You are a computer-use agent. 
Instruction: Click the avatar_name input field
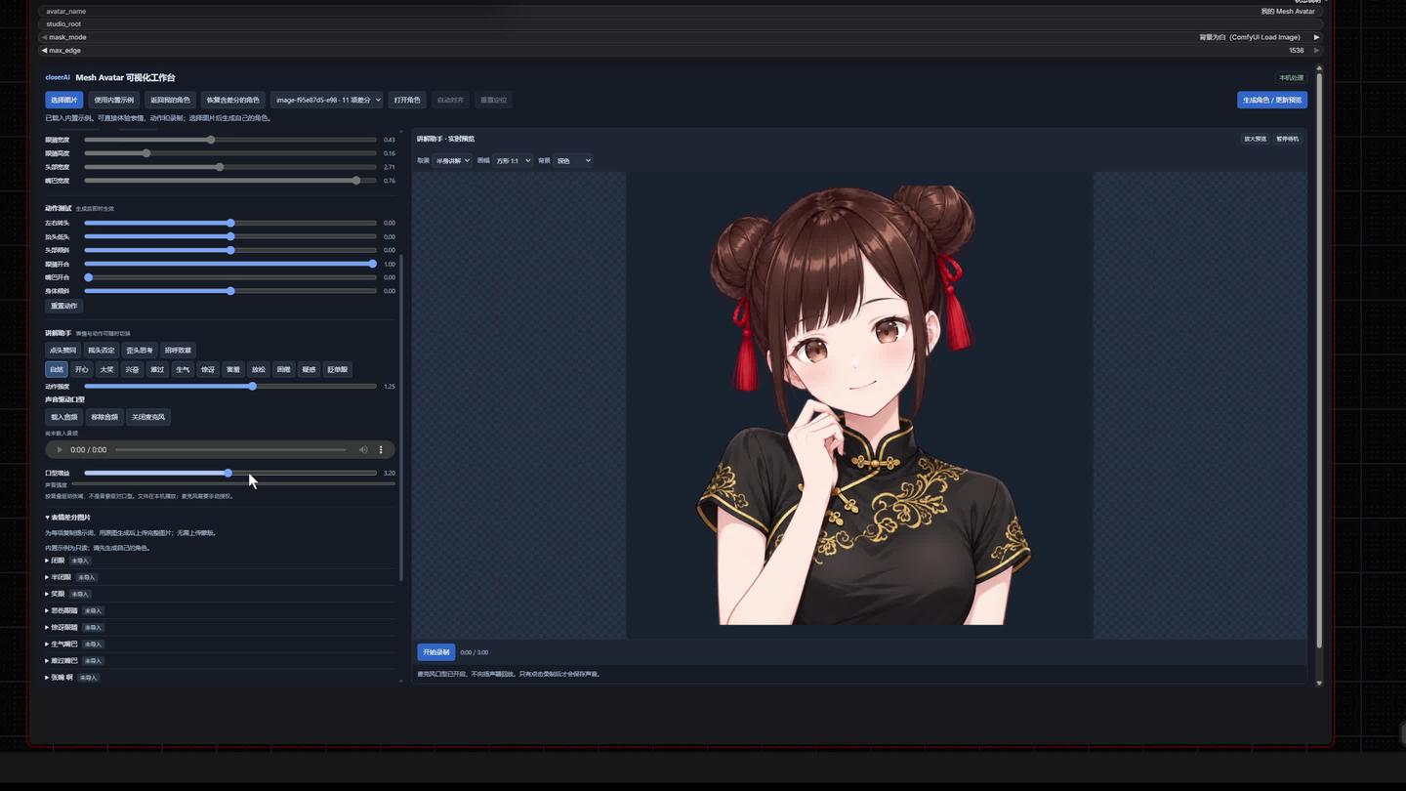point(681,12)
